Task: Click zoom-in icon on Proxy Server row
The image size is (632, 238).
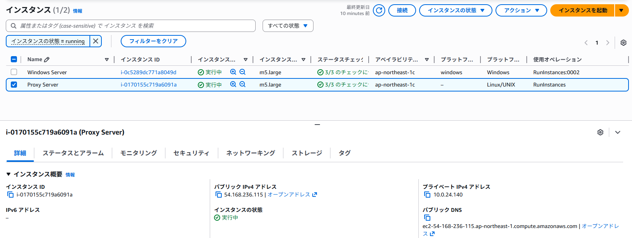Action: tap(233, 85)
